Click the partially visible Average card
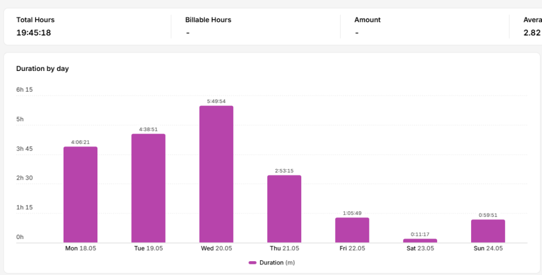This screenshot has height=275, width=542. [x=526, y=26]
